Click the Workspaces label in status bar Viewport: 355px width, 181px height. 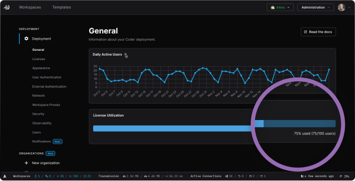(x=22, y=176)
